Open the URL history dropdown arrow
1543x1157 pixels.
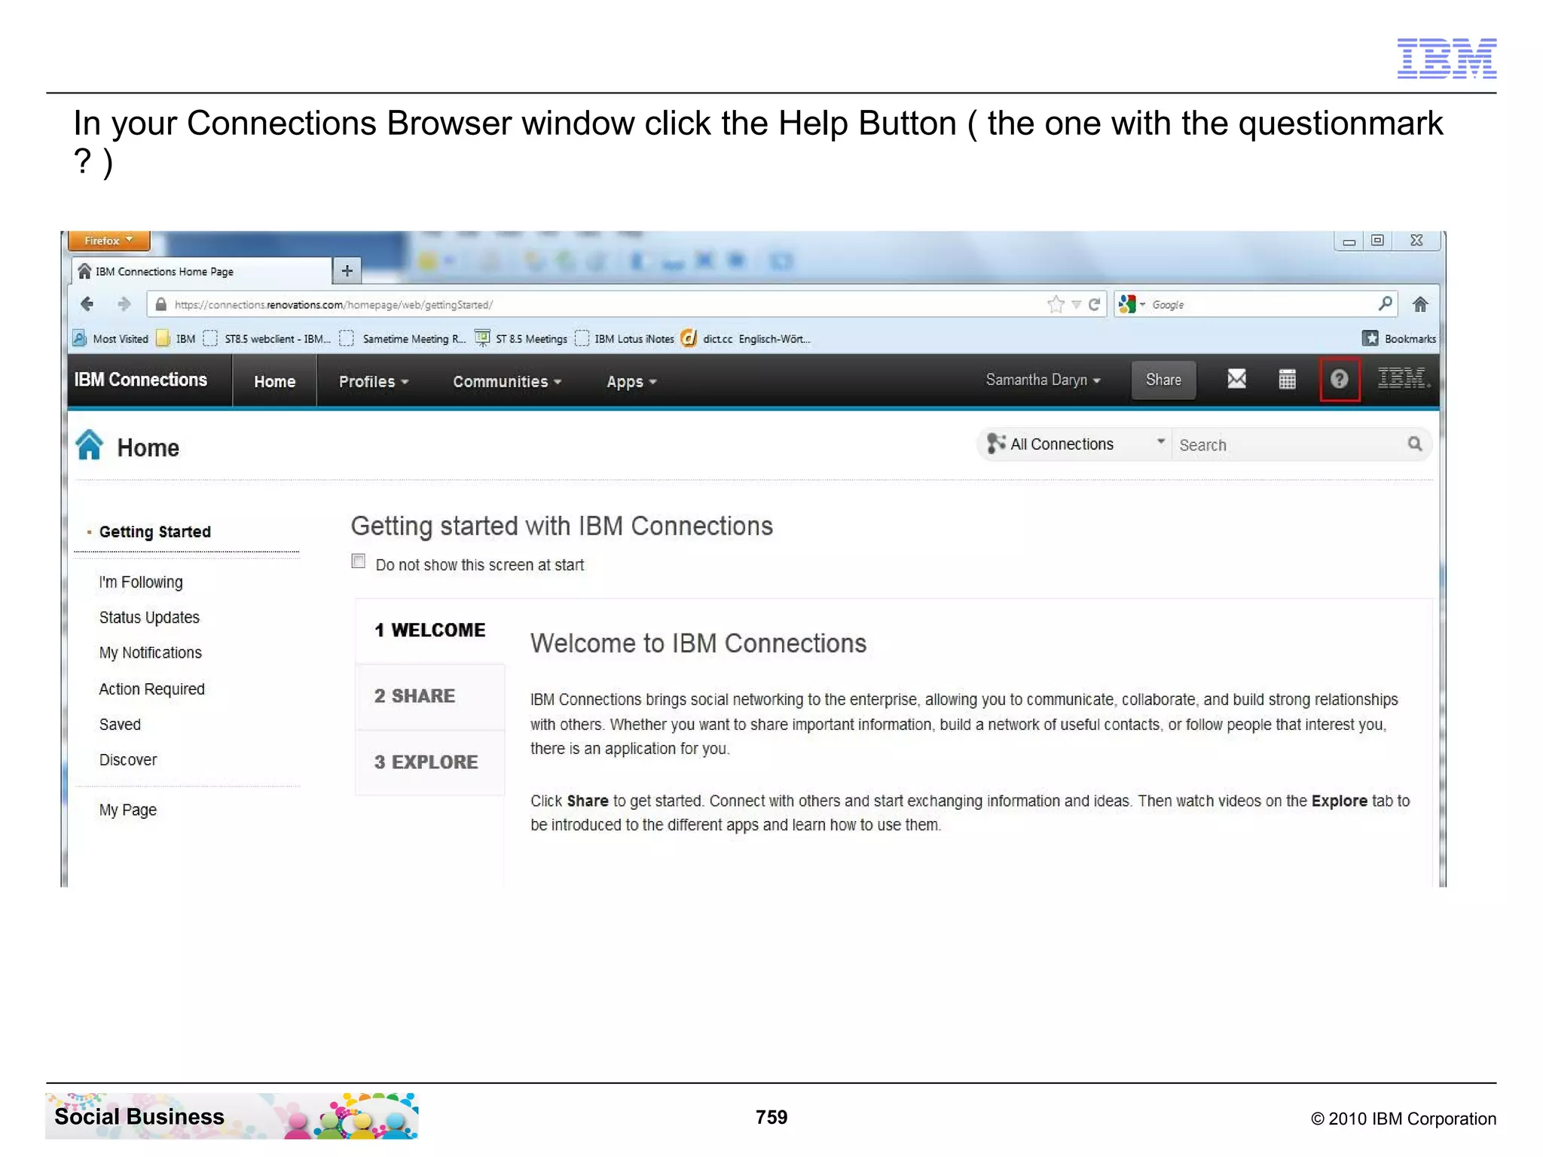tap(1076, 304)
